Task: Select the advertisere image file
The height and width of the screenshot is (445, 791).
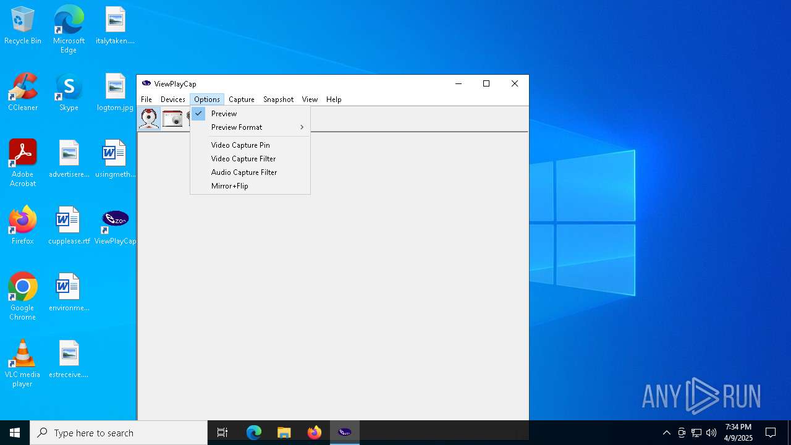Action: click(69, 159)
